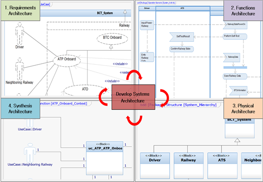Viewport: 263px width, 182px height.
Task: Select the BCT_System block in hierarchy diagram
Action: point(239,128)
